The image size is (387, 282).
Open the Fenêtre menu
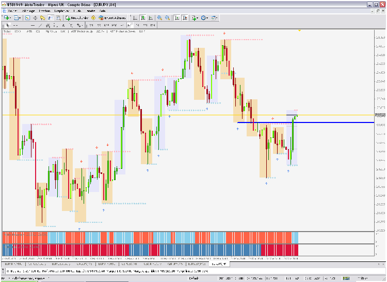[x=91, y=11]
